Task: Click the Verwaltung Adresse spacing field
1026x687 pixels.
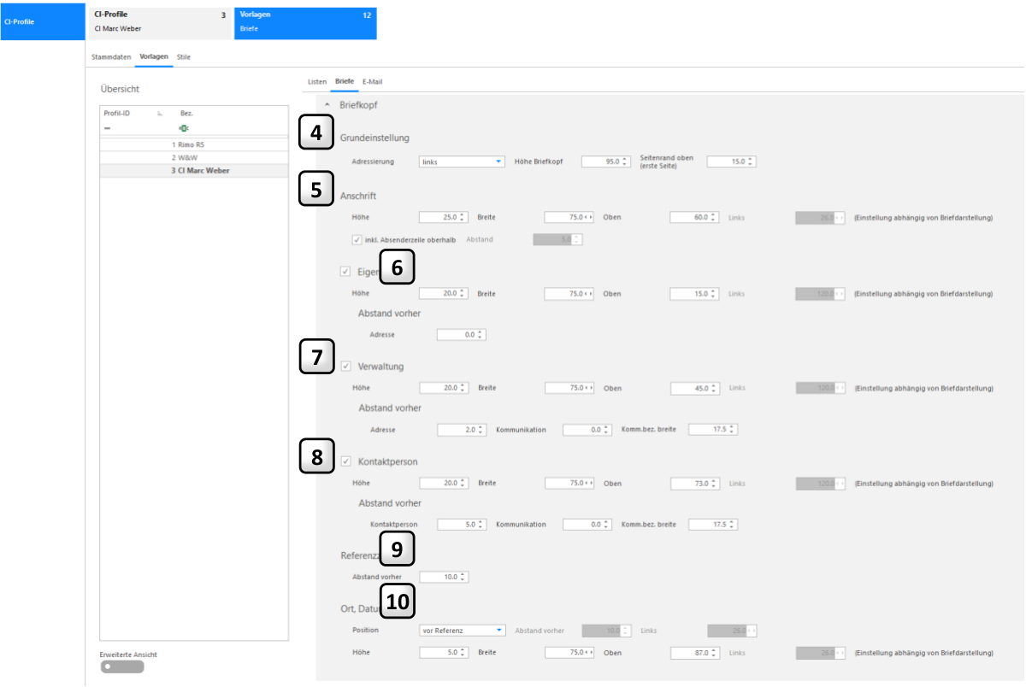Action: (x=462, y=430)
